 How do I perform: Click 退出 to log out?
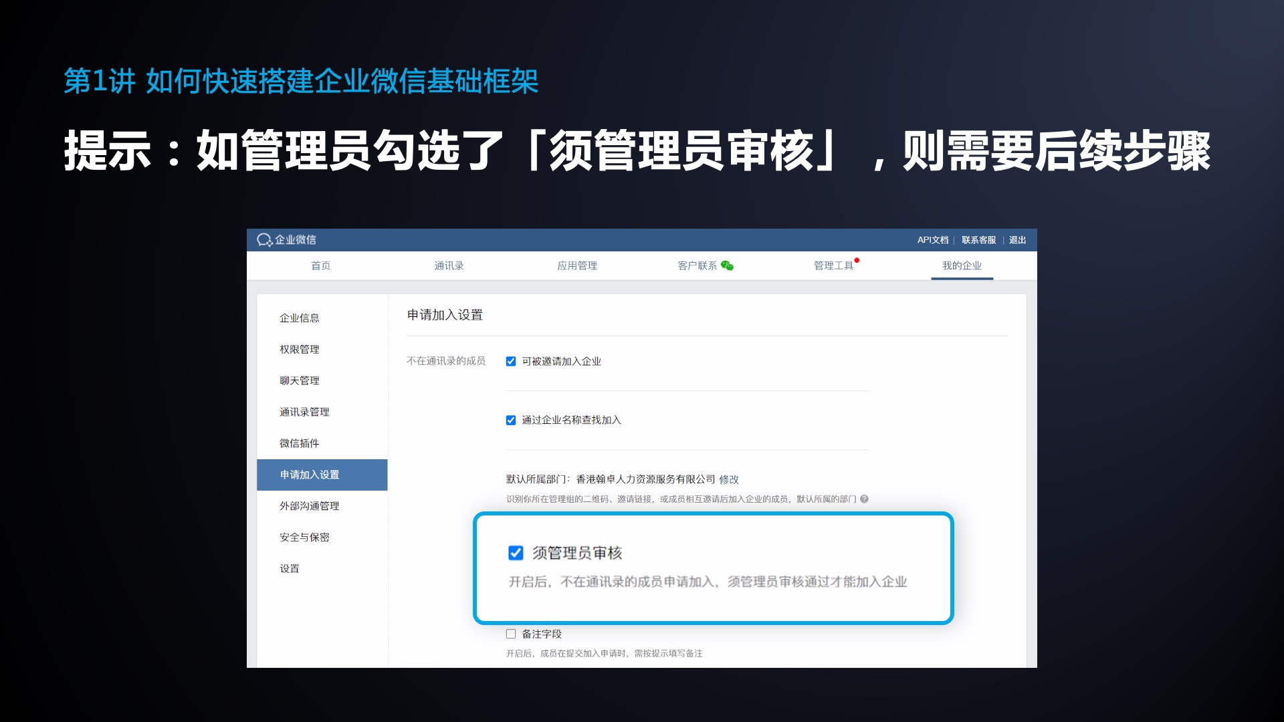1017,240
